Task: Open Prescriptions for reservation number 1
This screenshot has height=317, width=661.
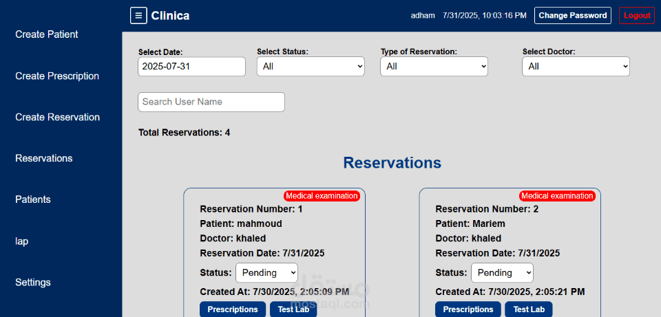Action: [233, 309]
